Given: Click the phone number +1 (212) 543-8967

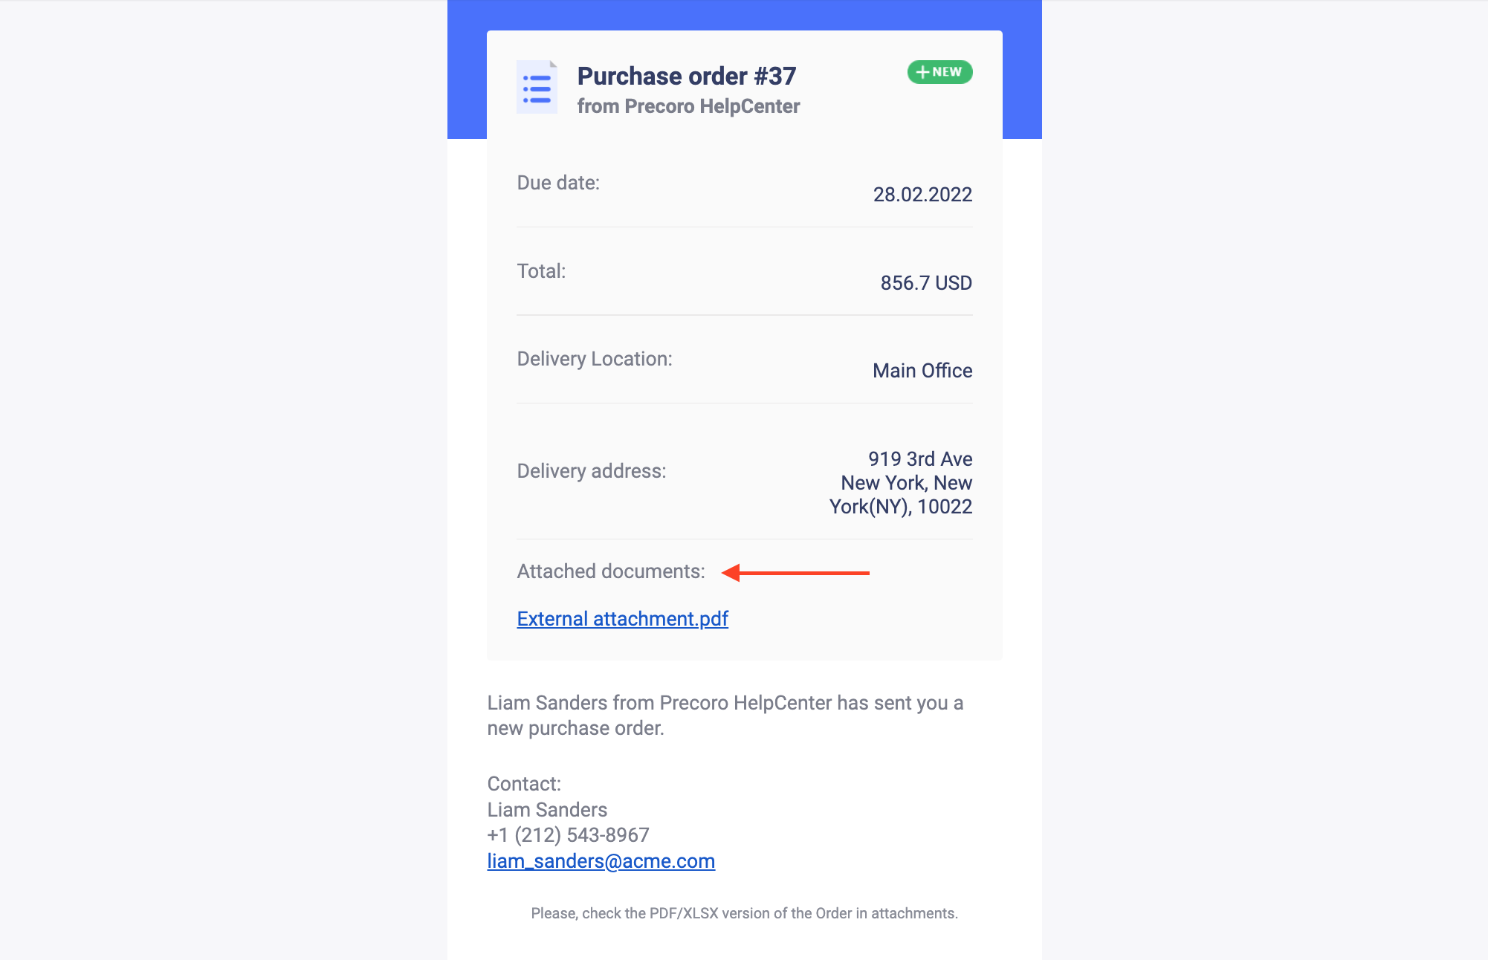Looking at the screenshot, I should 568,835.
